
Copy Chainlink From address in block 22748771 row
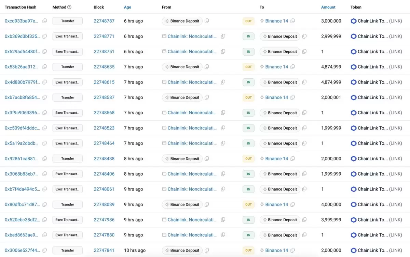(x=223, y=36)
